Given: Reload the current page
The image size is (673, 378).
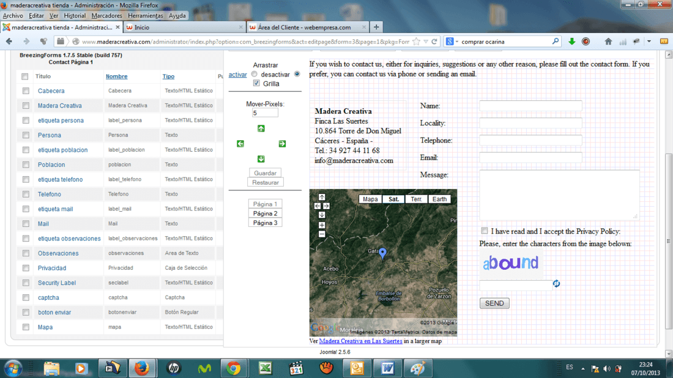Looking at the screenshot, I should (434, 42).
